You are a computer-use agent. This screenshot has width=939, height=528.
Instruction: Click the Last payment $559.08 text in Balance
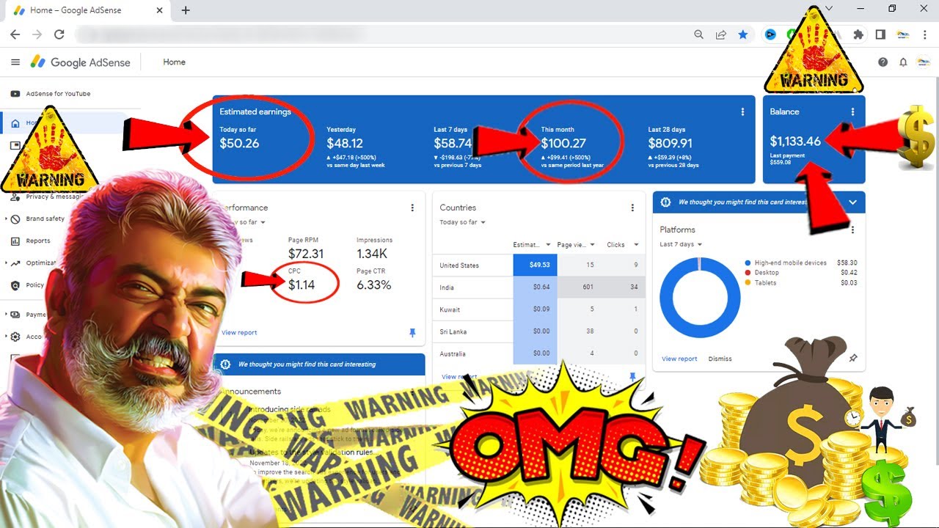pyautogui.click(x=787, y=159)
